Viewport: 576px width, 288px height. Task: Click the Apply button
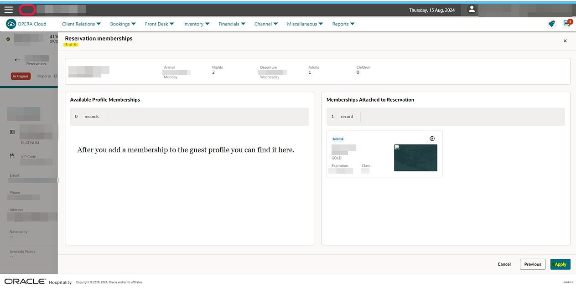pos(560,264)
